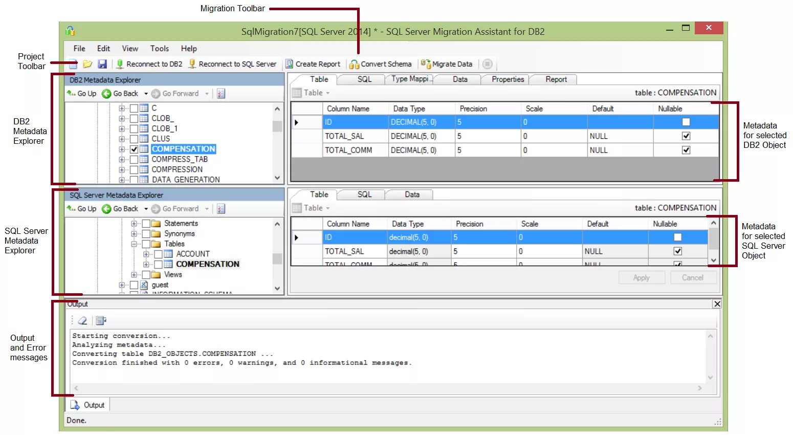Open the Go Back history dropdown in DB2 explorer
This screenshot has height=435, width=793.
[x=146, y=94]
